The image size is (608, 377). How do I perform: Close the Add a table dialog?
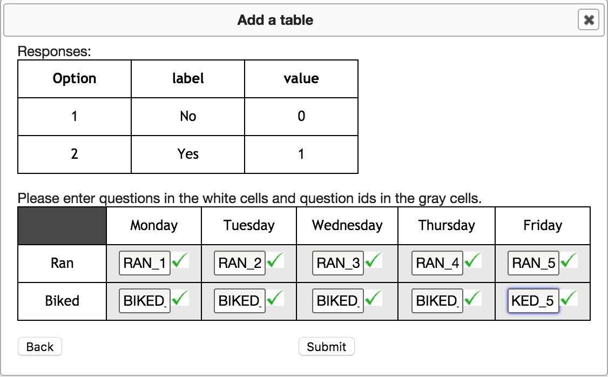[x=589, y=20]
